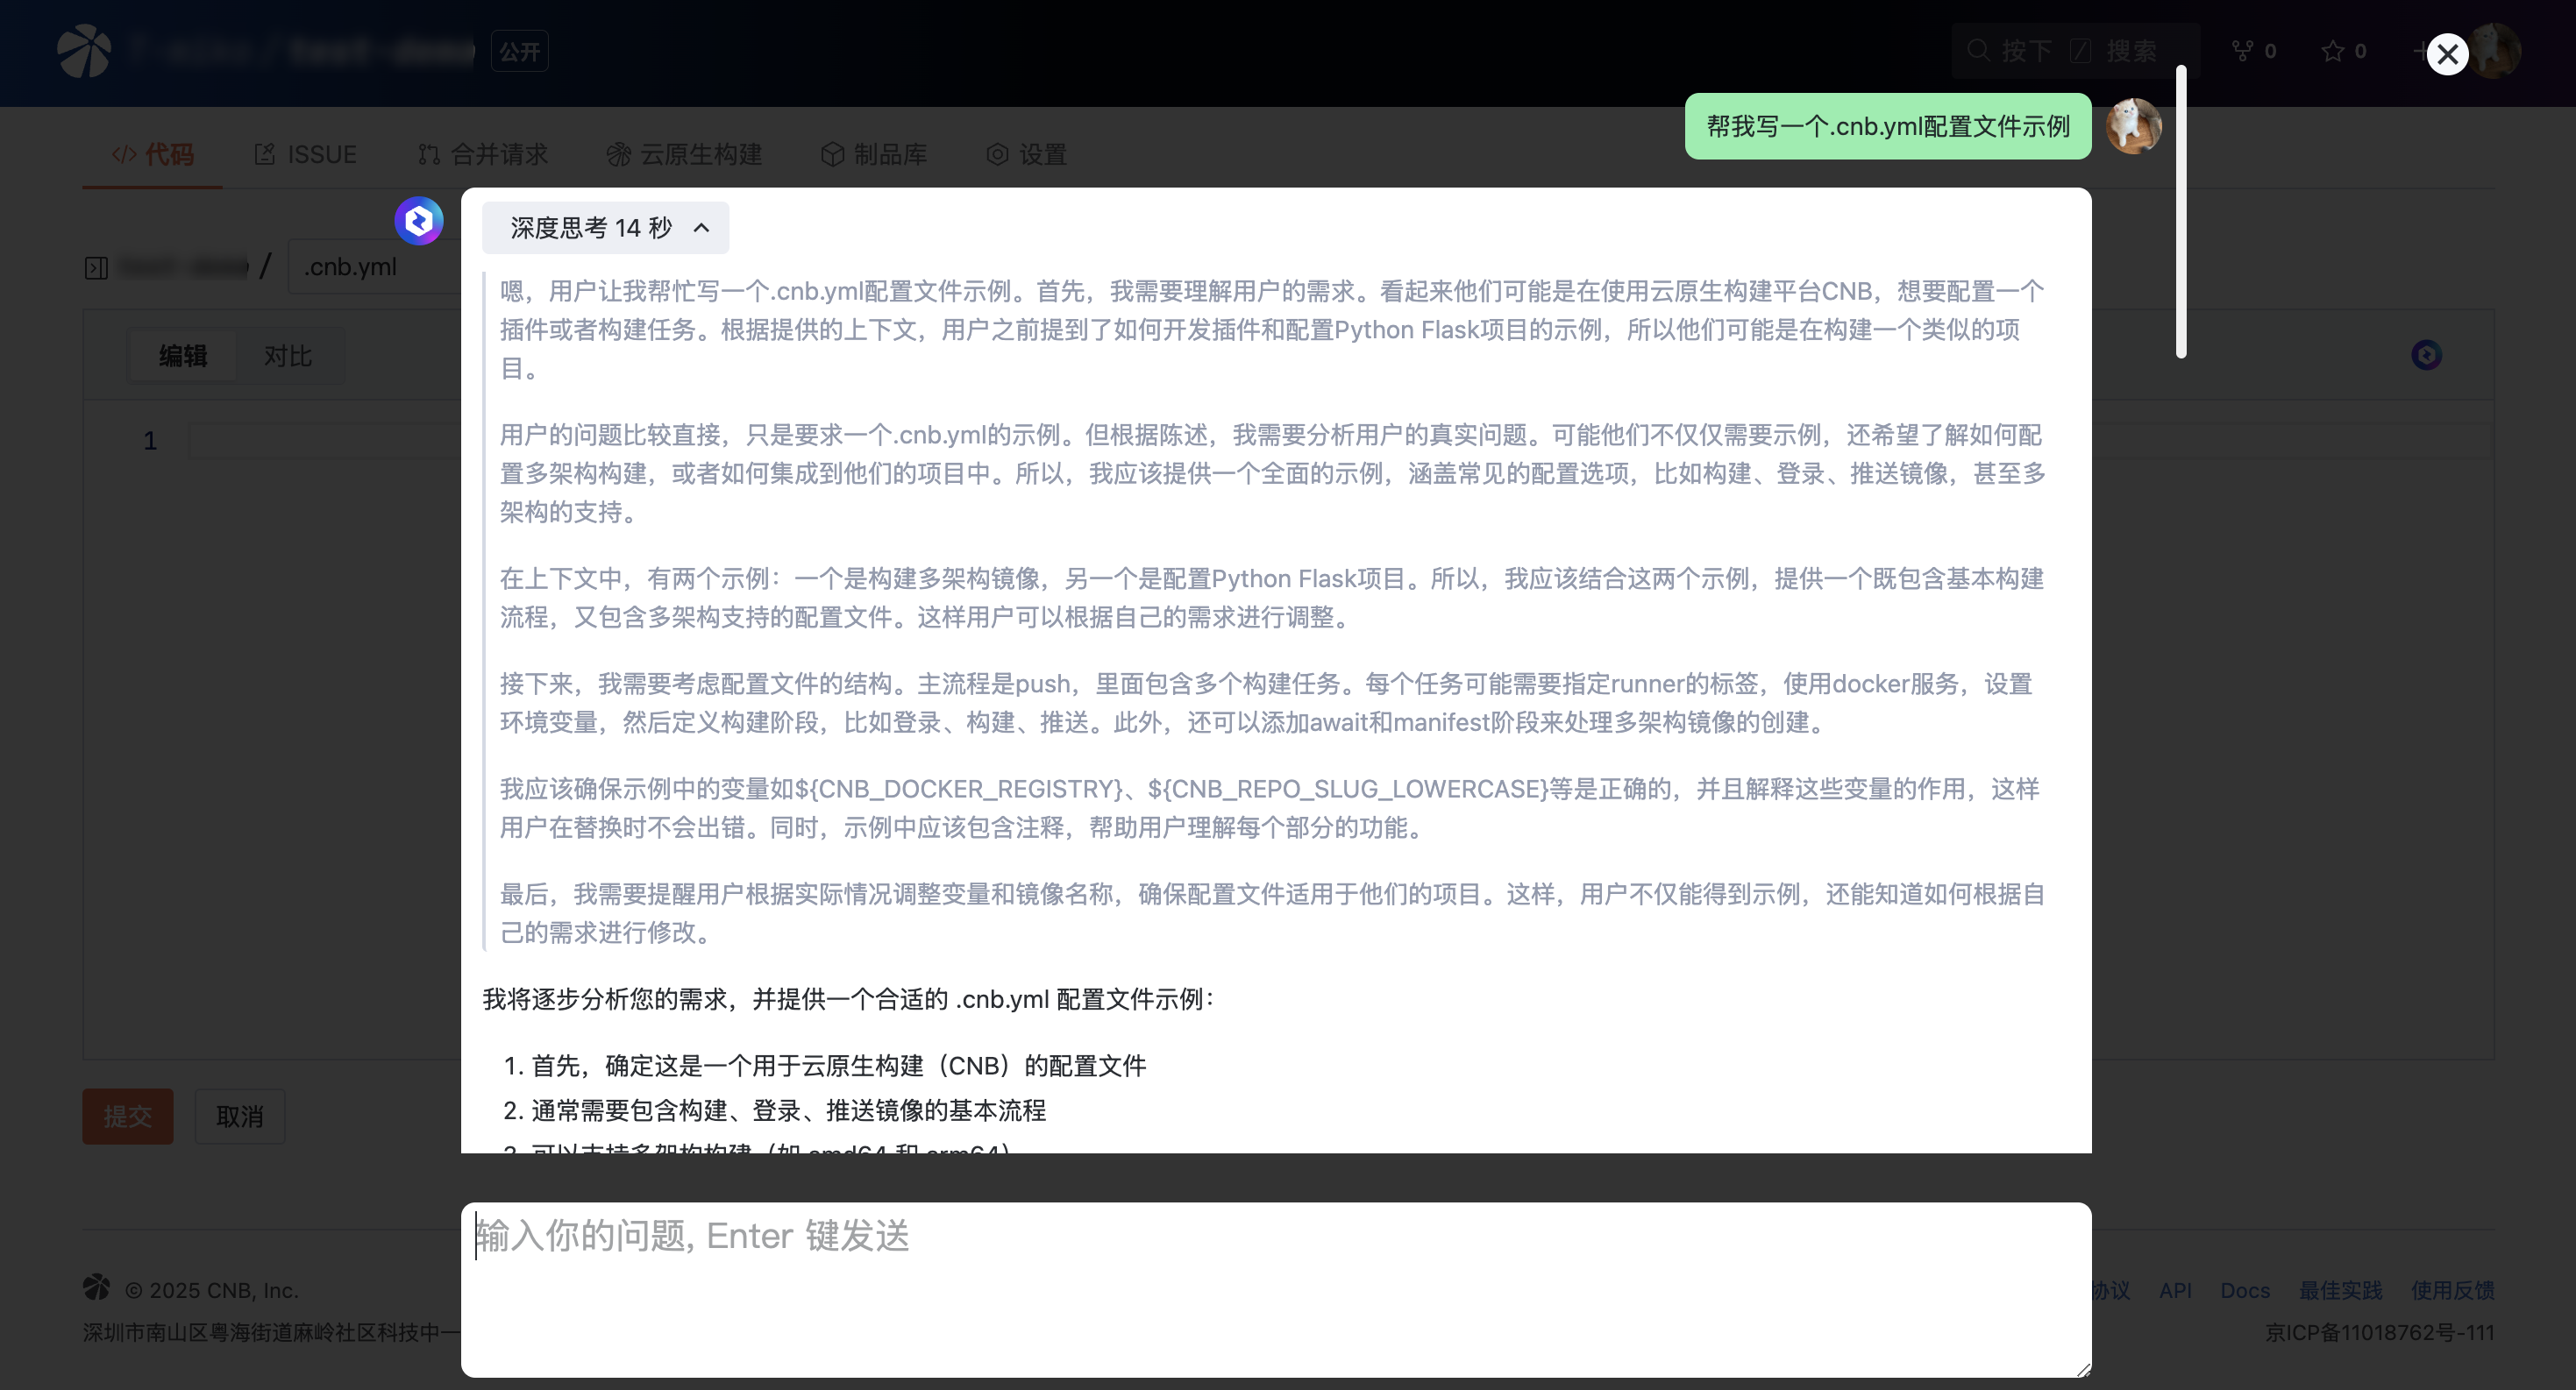Click the pinwheel icon beside 云原生构建
Viewport: 2576px width, 1390px height.
click(x=618, y=154)
